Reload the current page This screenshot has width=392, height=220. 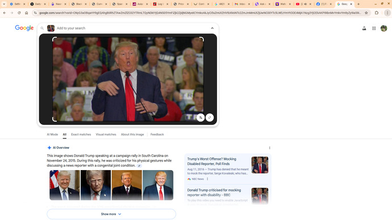(19, 12)
